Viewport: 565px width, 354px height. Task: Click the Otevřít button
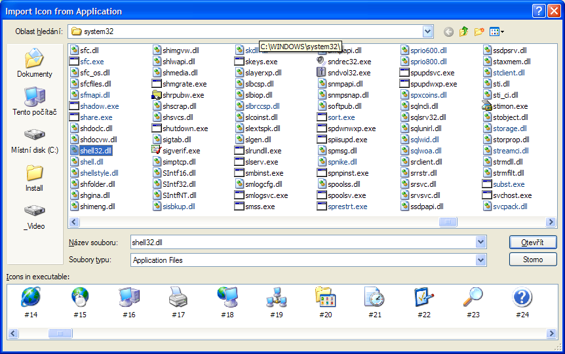click(533, 243)
